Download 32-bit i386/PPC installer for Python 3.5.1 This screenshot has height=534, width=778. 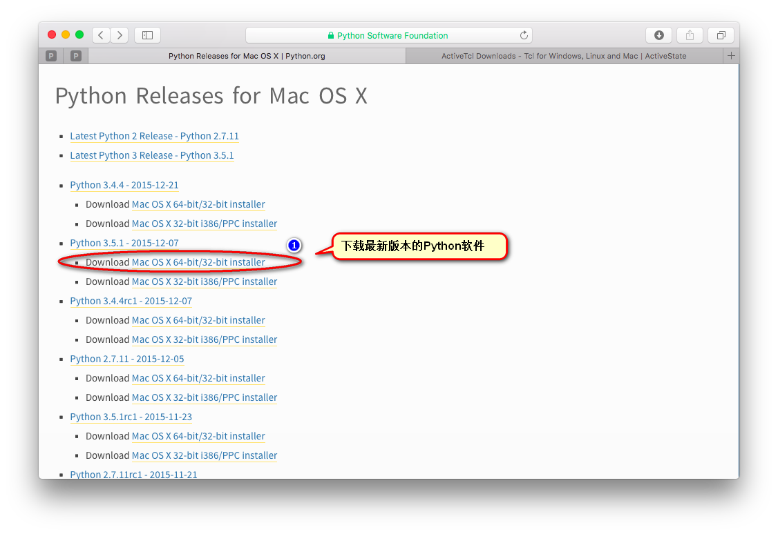click(205, 282)
